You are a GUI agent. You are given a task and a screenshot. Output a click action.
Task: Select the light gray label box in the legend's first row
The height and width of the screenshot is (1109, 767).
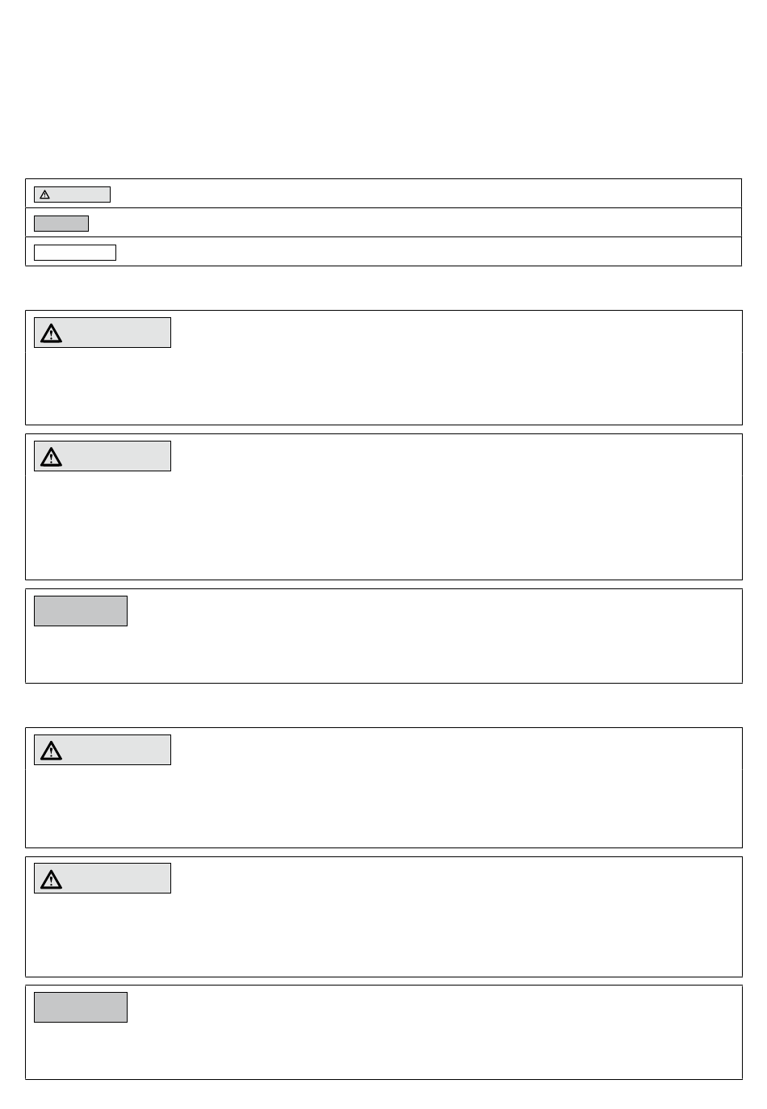pyautogui.click(x=72, y=195)
